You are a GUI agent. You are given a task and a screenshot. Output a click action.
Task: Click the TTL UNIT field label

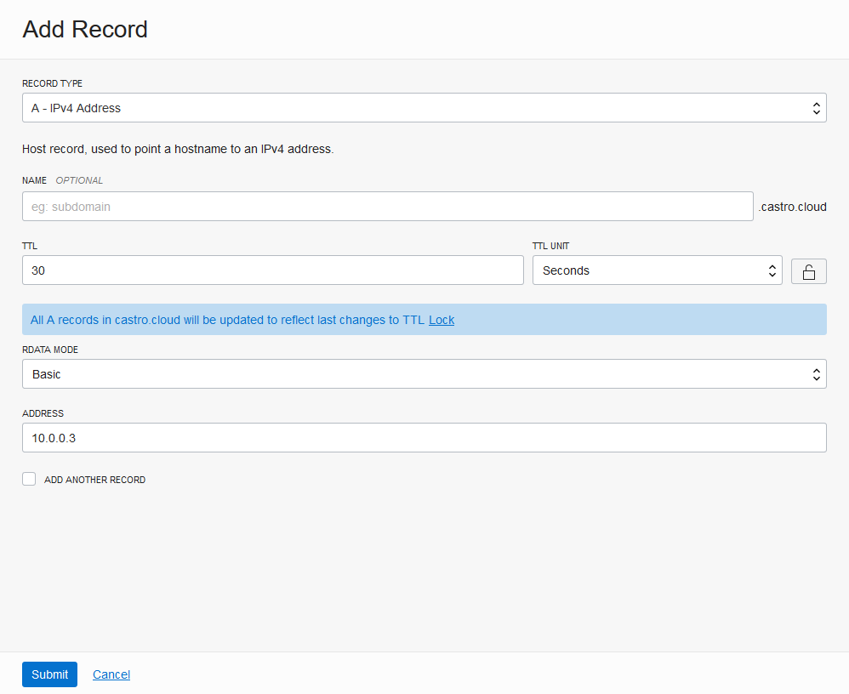point(550,246)
